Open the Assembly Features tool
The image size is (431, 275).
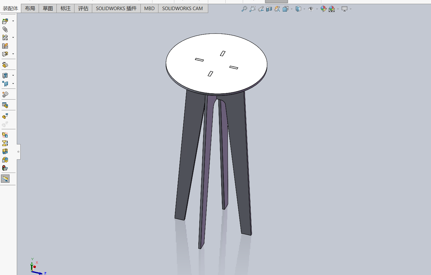pos(5,75)
